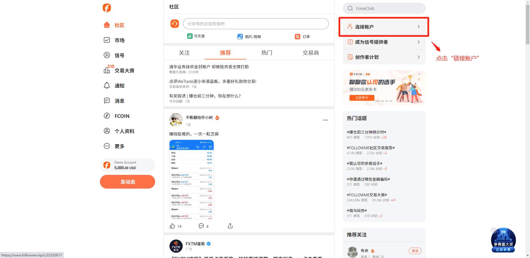Switch to the 关注 tab
Viewport: 530px width, 258px height.
[184, 53]
